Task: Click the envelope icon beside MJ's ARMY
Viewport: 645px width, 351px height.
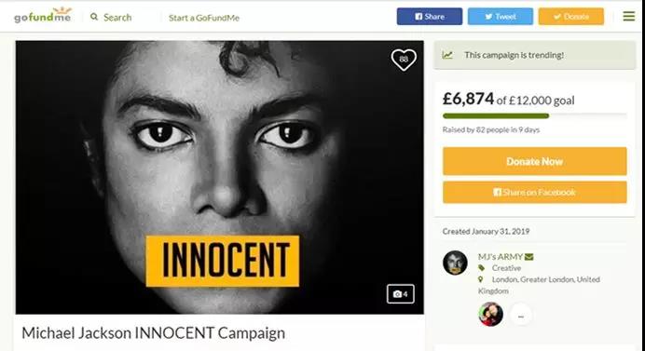Action: point(529,257)
